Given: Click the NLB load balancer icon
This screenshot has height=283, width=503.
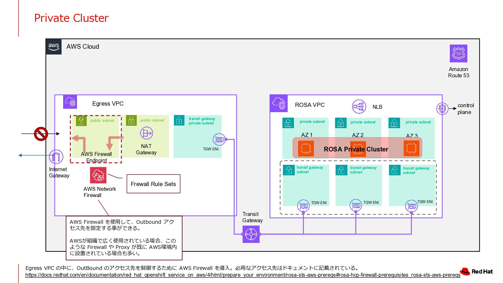Looking at the screenshot, I should click(x=359, y=107).
